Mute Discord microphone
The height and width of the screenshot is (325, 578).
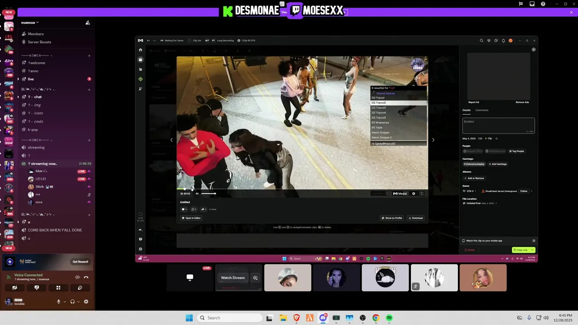click(x=58, y=302)
